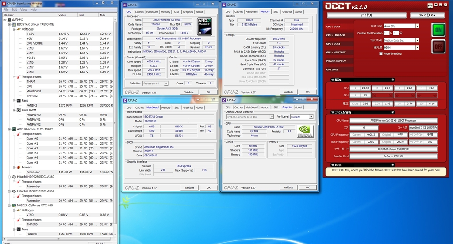The image size is (453, 244).
Task: Click the CPU-Z Z icon in Mainboard window
Action: (x=125, y=100)
